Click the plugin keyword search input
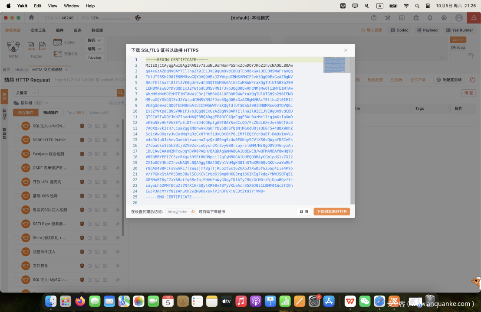The image size is (481, 312). (x=78, y=92)
